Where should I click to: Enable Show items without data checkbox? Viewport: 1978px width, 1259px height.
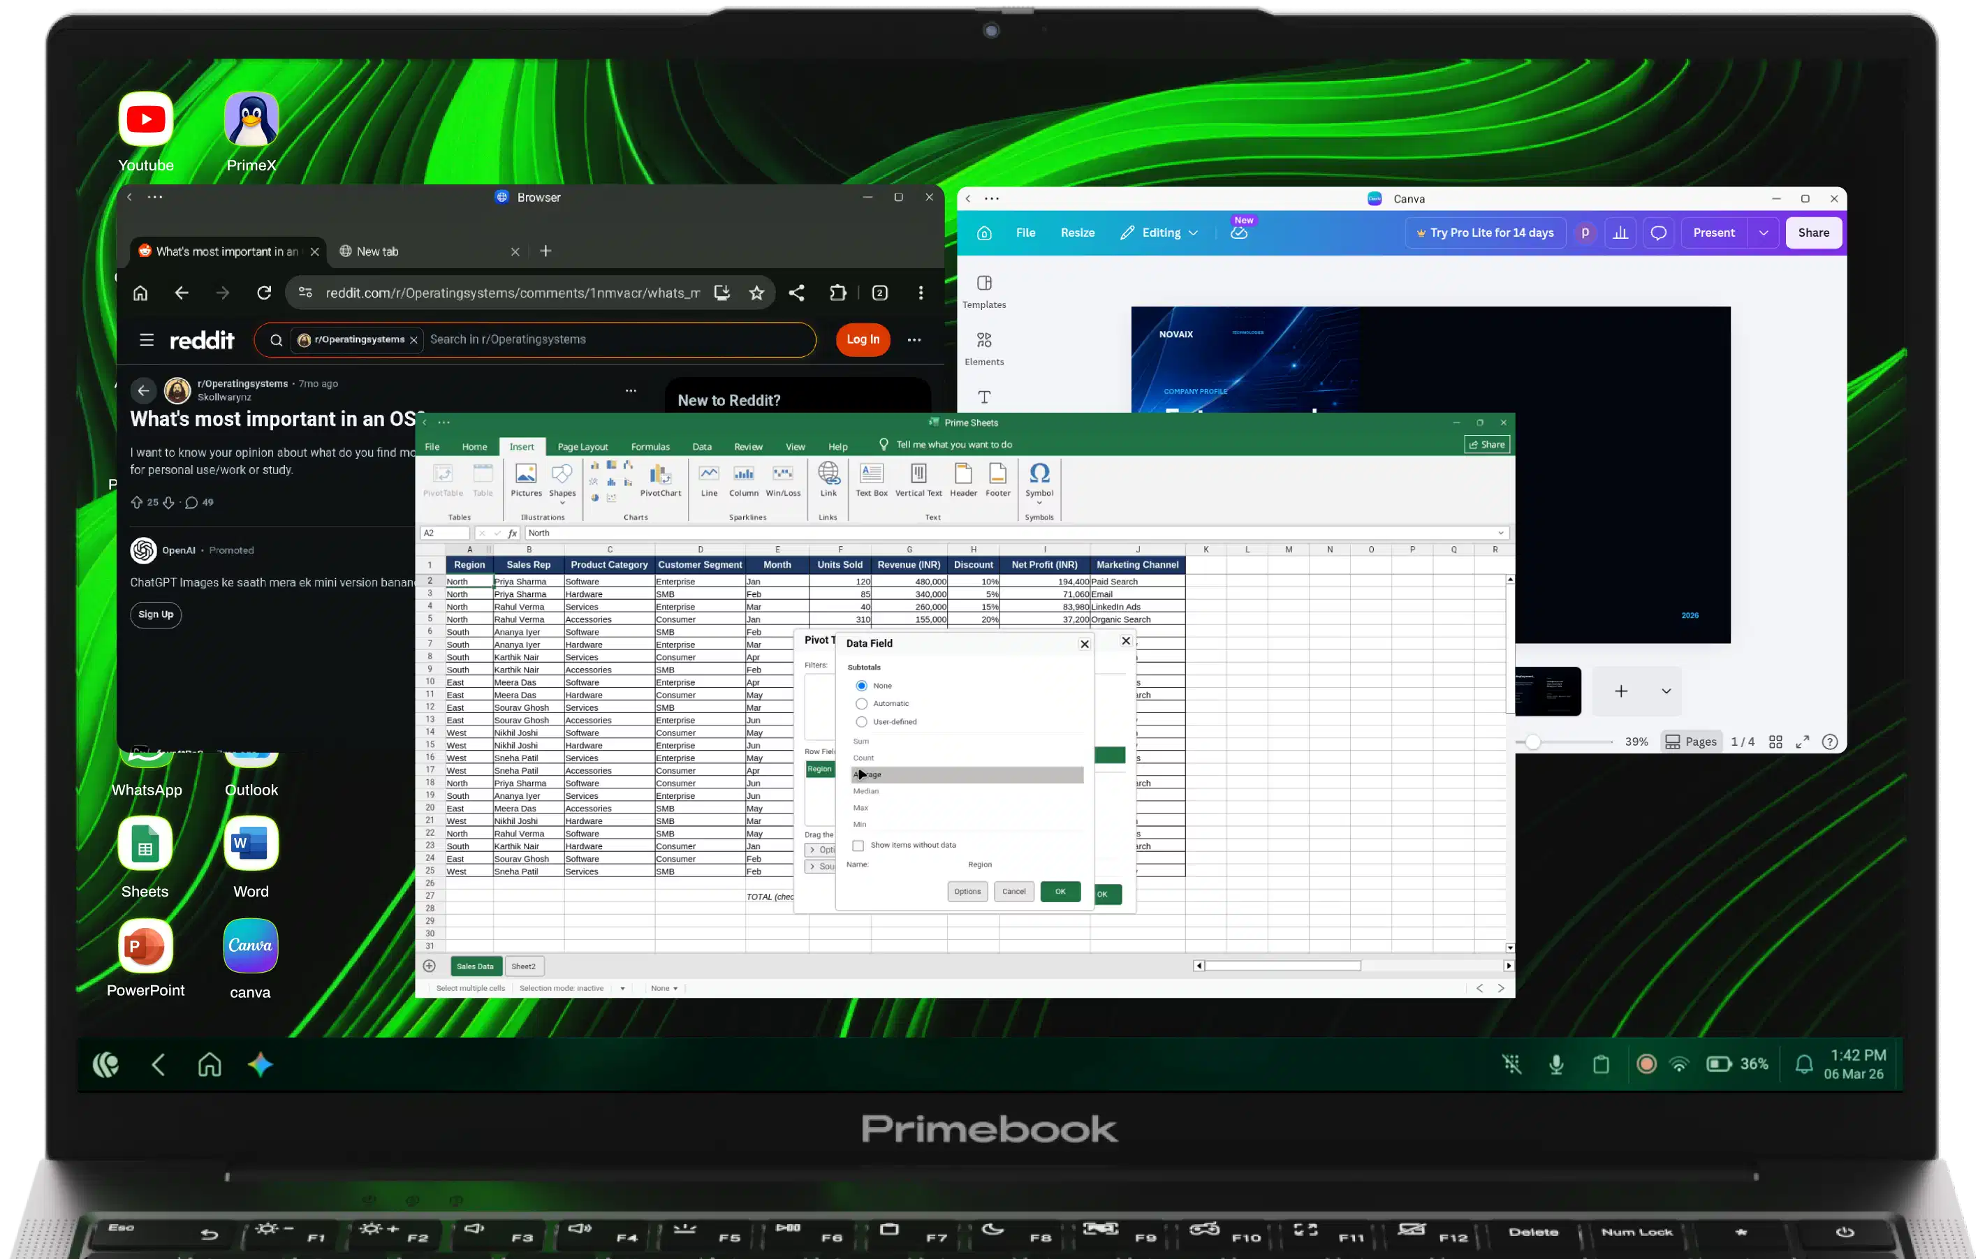[x=858, y=845]
